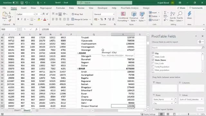
Task: Open Find & Select
Action: pyautogui.click(x=180, y=17)
